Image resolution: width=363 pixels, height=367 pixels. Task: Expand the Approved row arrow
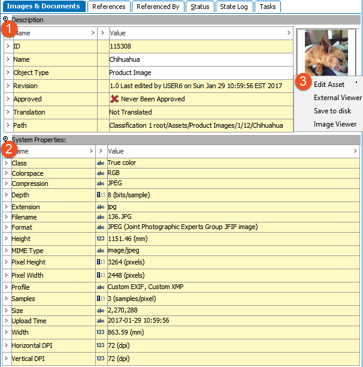tap(8, 99)
